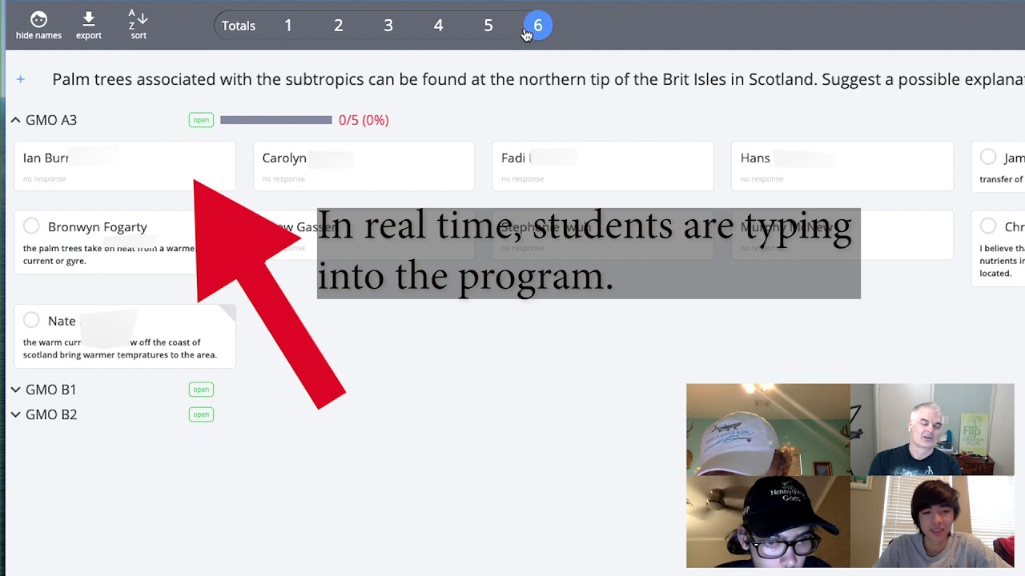Open Fadi's response card
The height and width of the screenshot is (576, 1025).
tap(603, 166)
